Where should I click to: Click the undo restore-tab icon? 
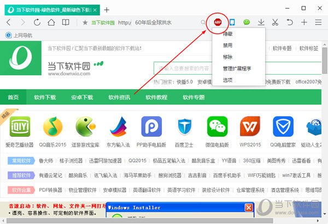tap(290, 22)
